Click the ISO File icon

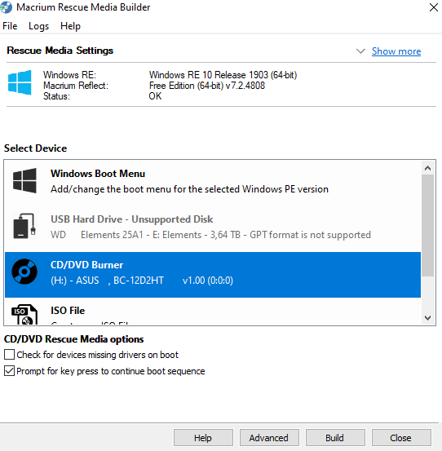[x=24, y=314]
